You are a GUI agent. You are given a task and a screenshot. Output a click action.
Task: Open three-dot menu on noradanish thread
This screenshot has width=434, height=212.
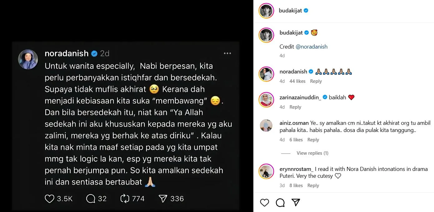[227, 54]
